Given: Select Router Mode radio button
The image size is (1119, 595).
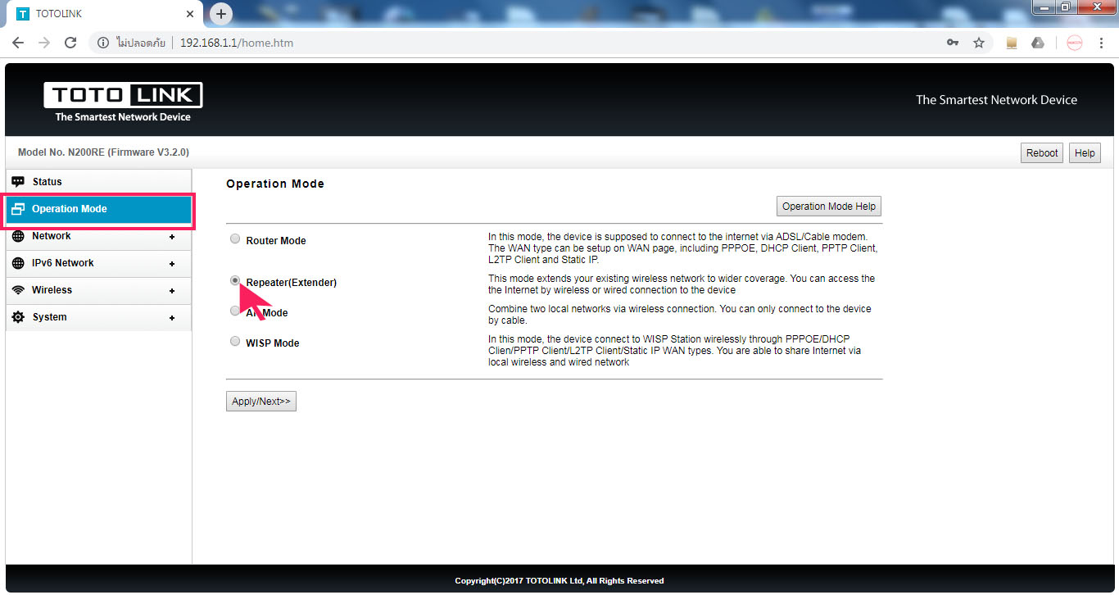Looking at the screenshot, I should (x=235, y=239).
